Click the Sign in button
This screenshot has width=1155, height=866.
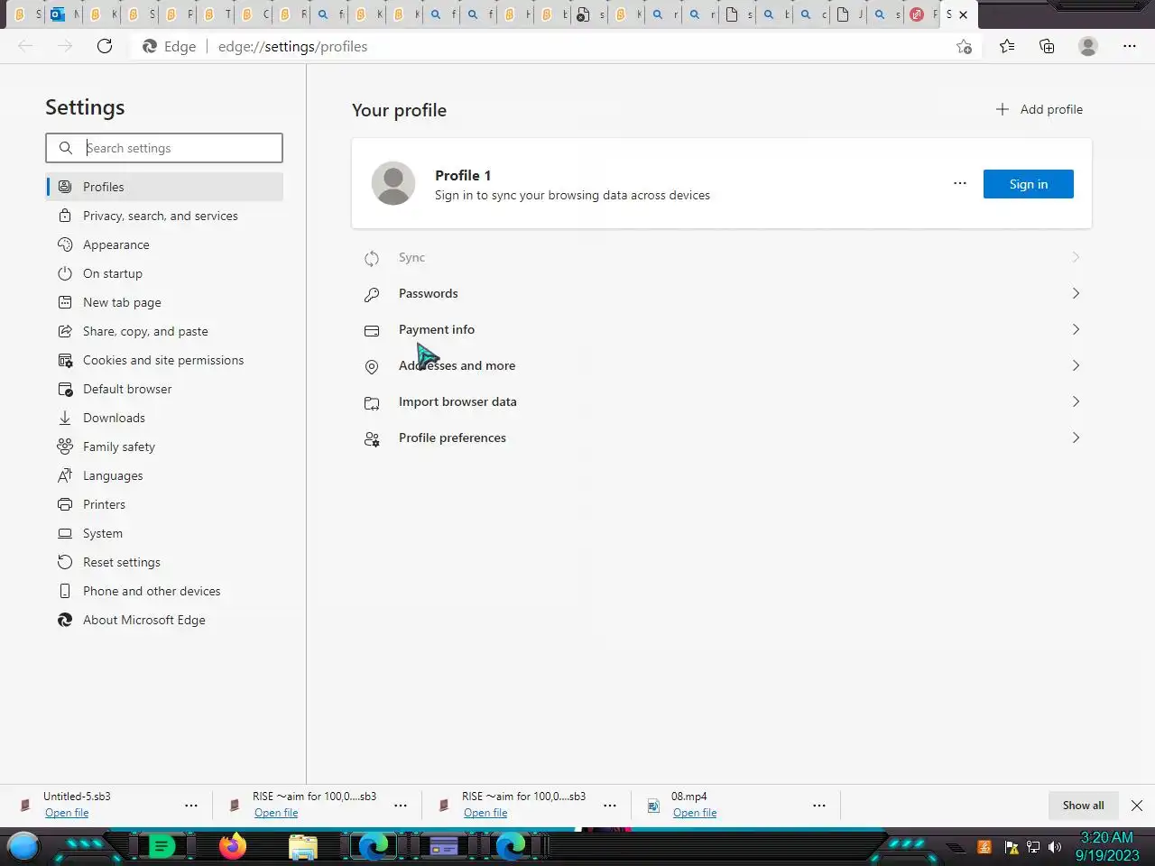(1029, 184)
